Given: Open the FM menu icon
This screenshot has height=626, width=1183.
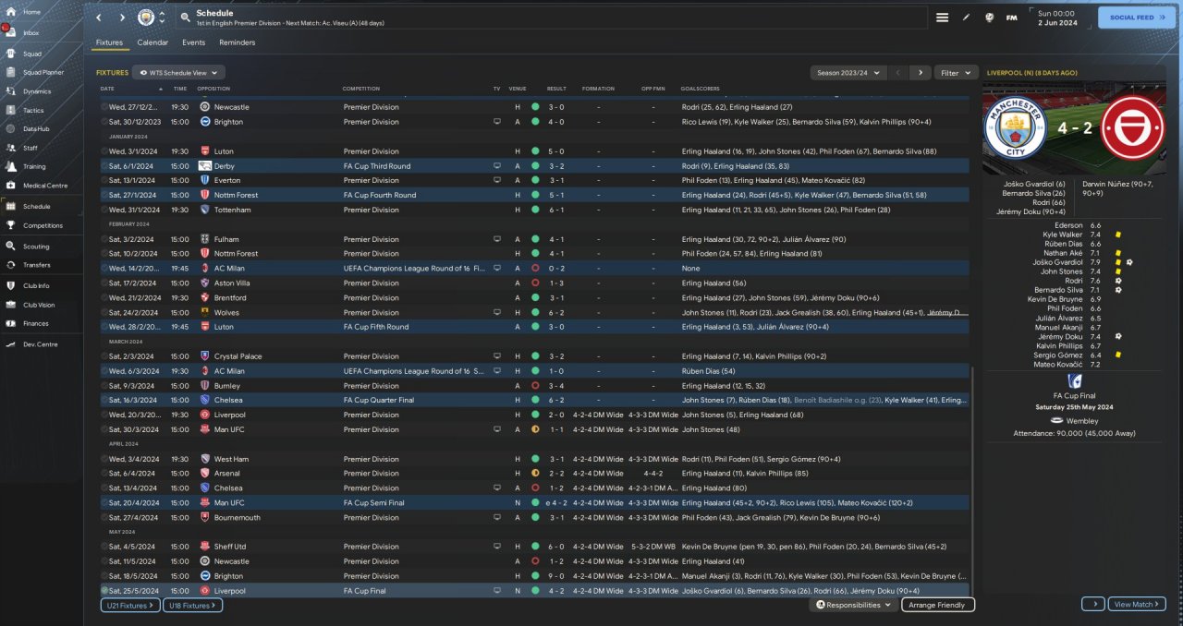Looking at the screenshot, I should (1011, 18).
